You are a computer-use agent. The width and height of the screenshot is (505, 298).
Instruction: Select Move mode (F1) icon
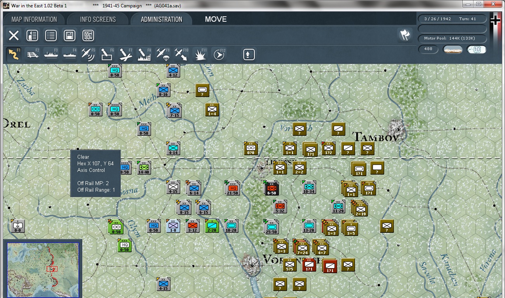click(14, 54)
